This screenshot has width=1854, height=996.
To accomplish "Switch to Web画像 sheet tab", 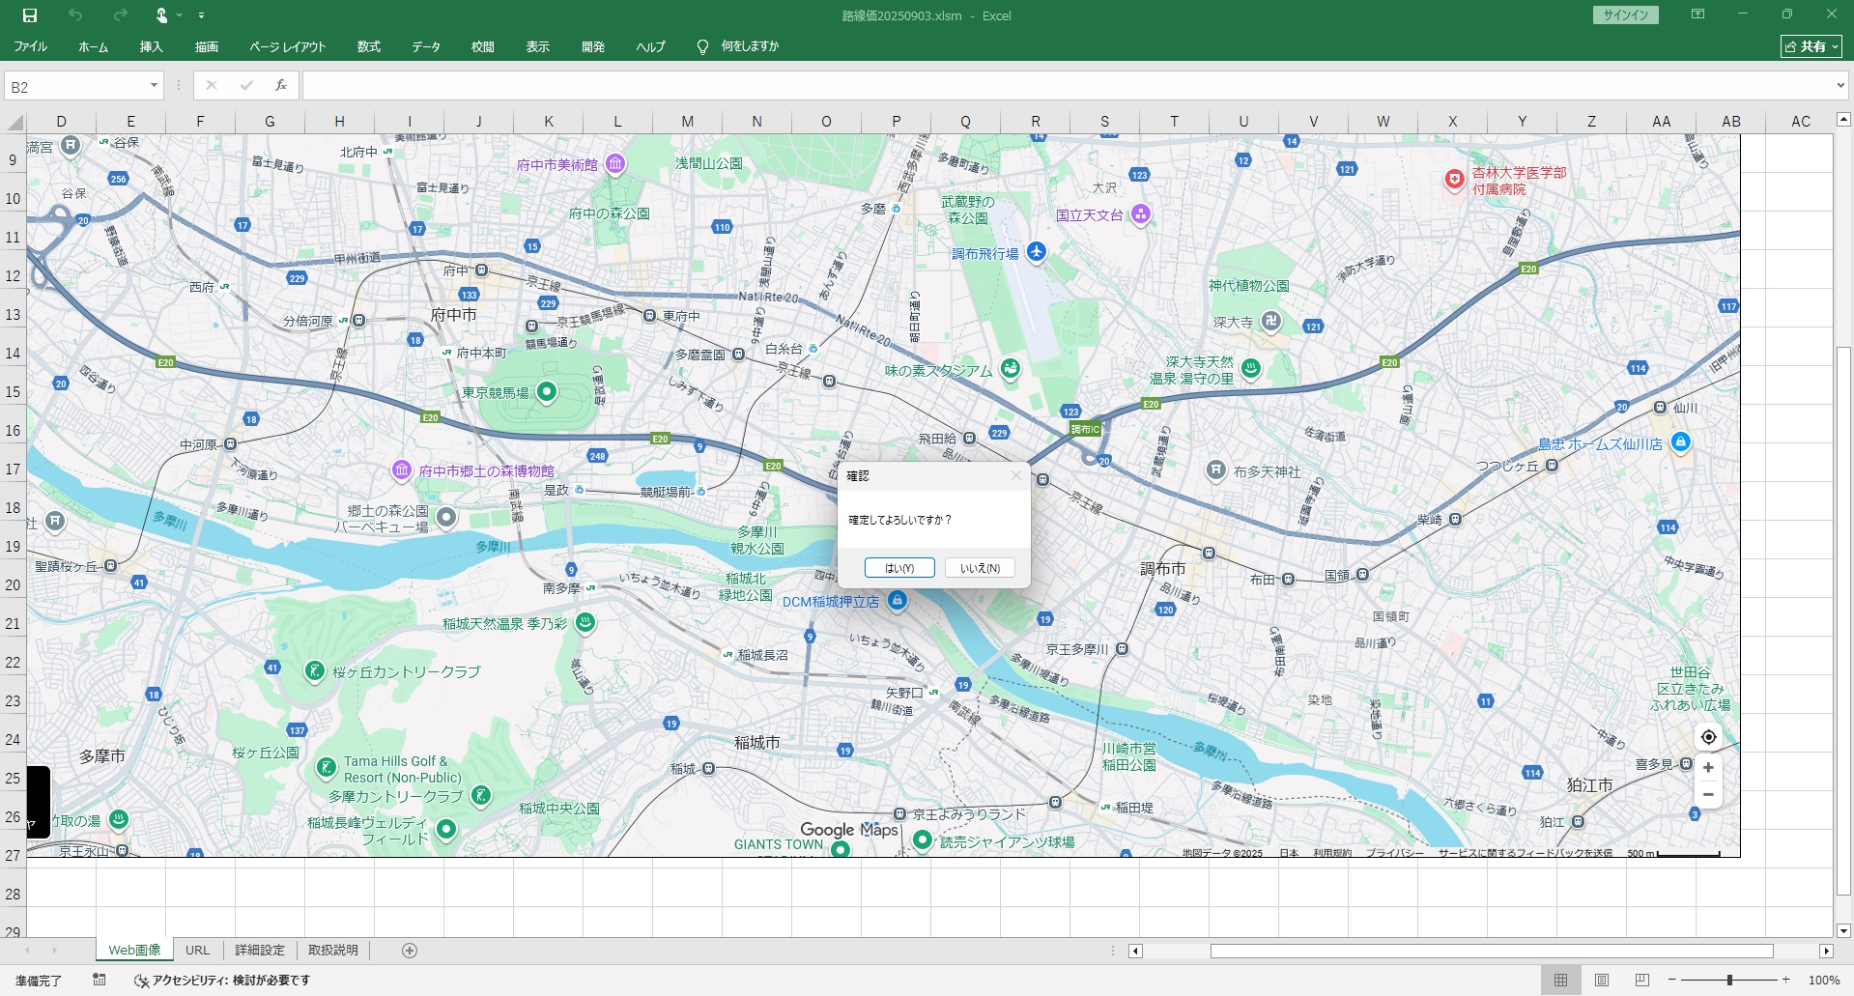I will coord(134,950).
